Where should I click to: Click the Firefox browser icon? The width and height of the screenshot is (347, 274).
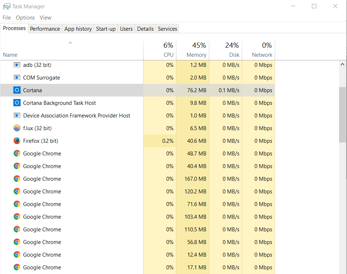17,141
